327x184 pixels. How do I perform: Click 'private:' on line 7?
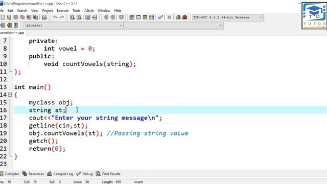coord(43,41)
